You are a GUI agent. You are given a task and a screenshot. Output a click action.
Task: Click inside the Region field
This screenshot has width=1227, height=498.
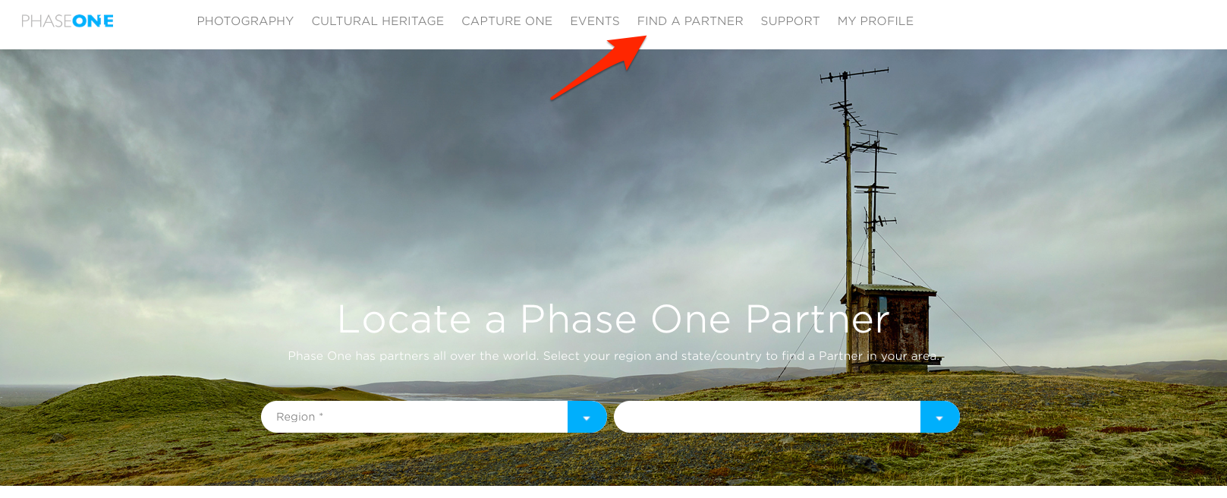[x=414, y=417]
